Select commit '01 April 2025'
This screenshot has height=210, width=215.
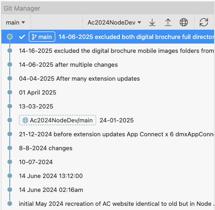tap(108, 92)
